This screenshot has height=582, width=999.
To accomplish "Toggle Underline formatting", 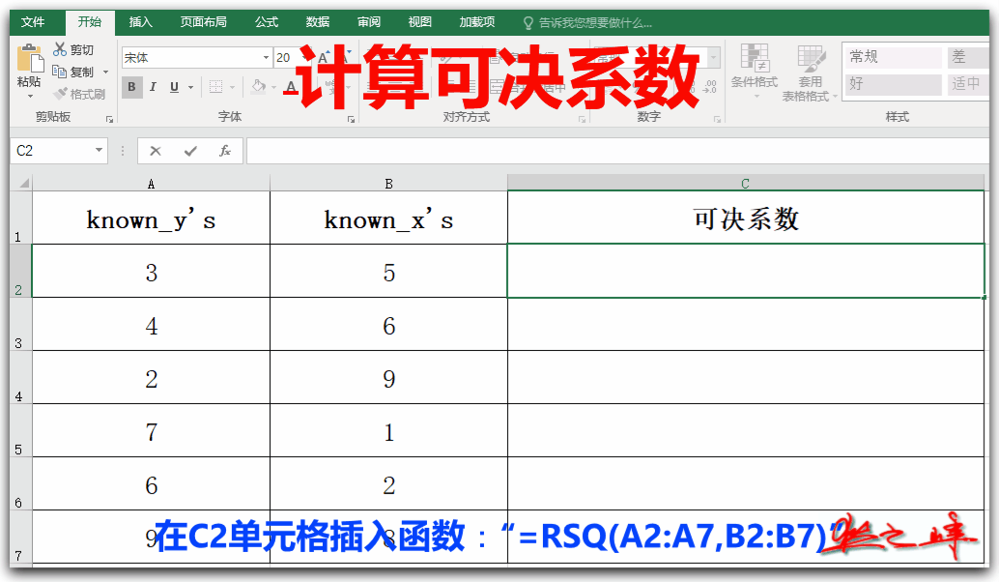I will tap(174, 87).
